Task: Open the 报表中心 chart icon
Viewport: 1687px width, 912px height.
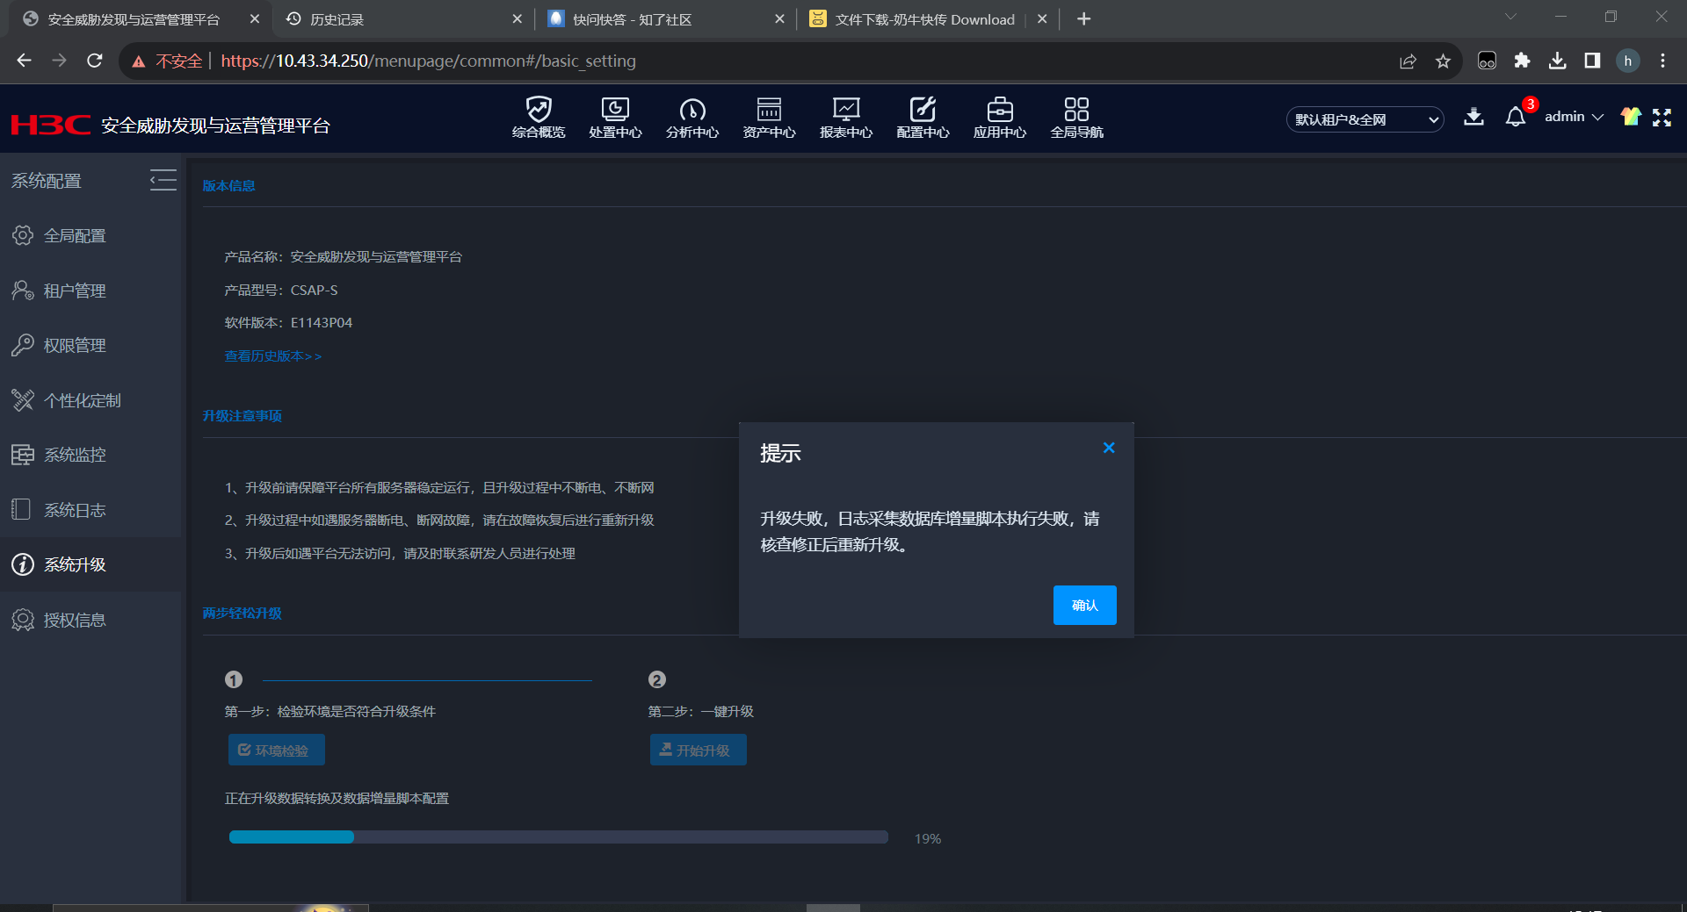Action: click(845, 111)
